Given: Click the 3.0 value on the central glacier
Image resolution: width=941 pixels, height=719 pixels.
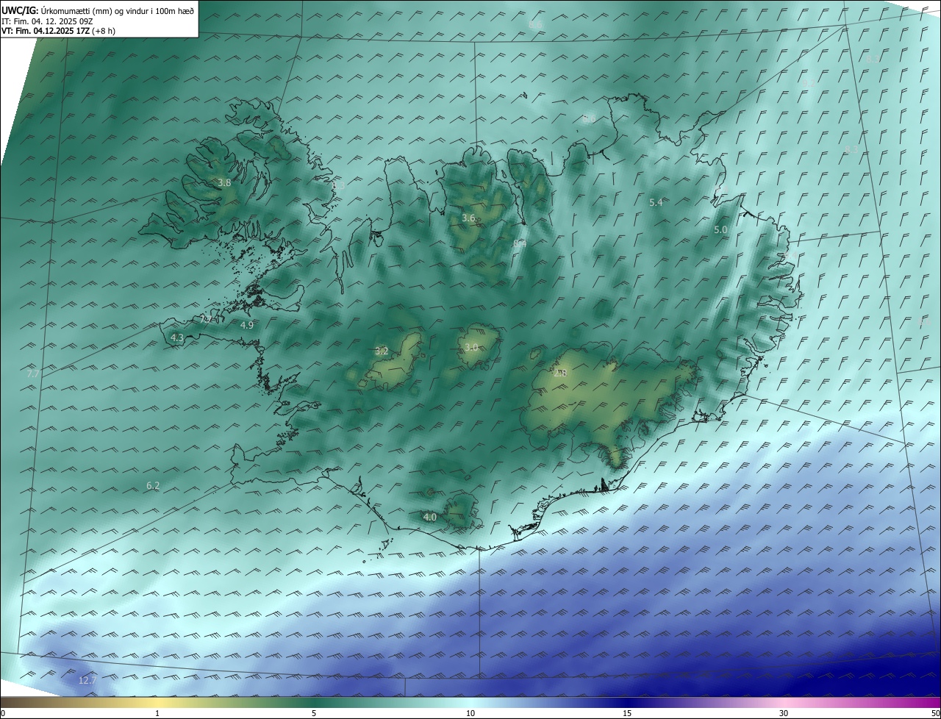Looking at the screenshot, I should (x=471, y=347).
